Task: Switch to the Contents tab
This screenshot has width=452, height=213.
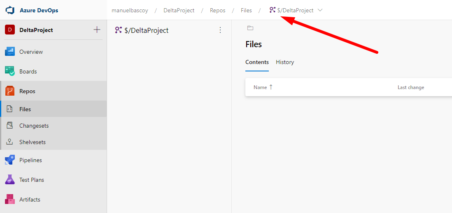Action: pos(257,62)
